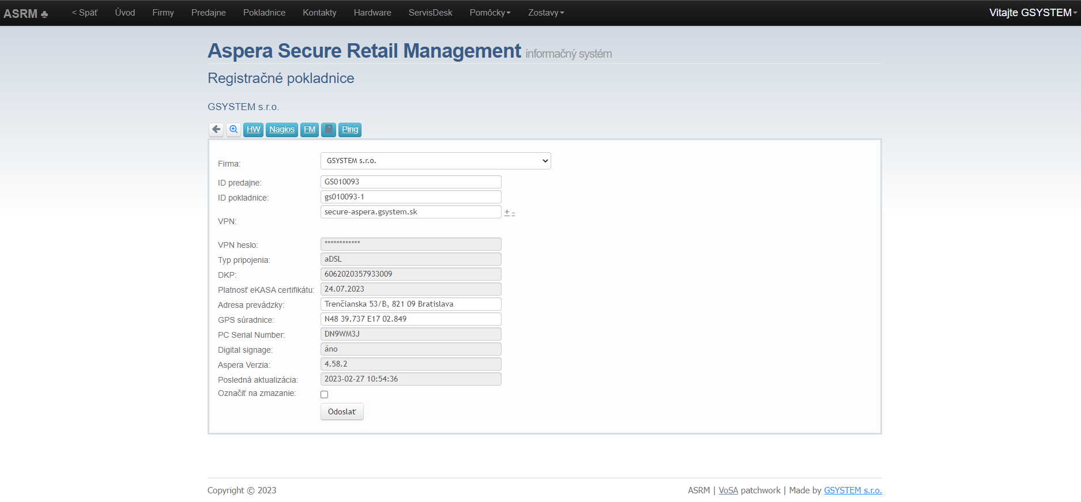
Task: Click the eKASA certificate date field
Action: click(x=411, y=289)
